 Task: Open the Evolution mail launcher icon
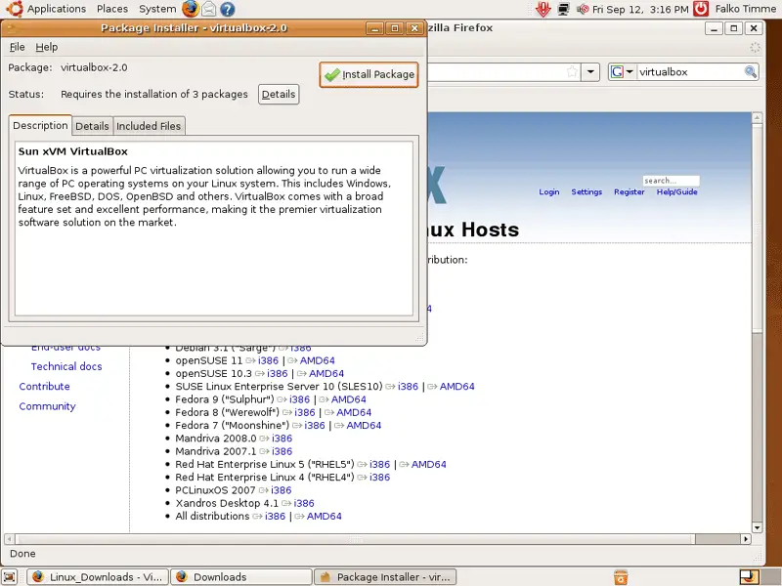[x=209, y=9]
